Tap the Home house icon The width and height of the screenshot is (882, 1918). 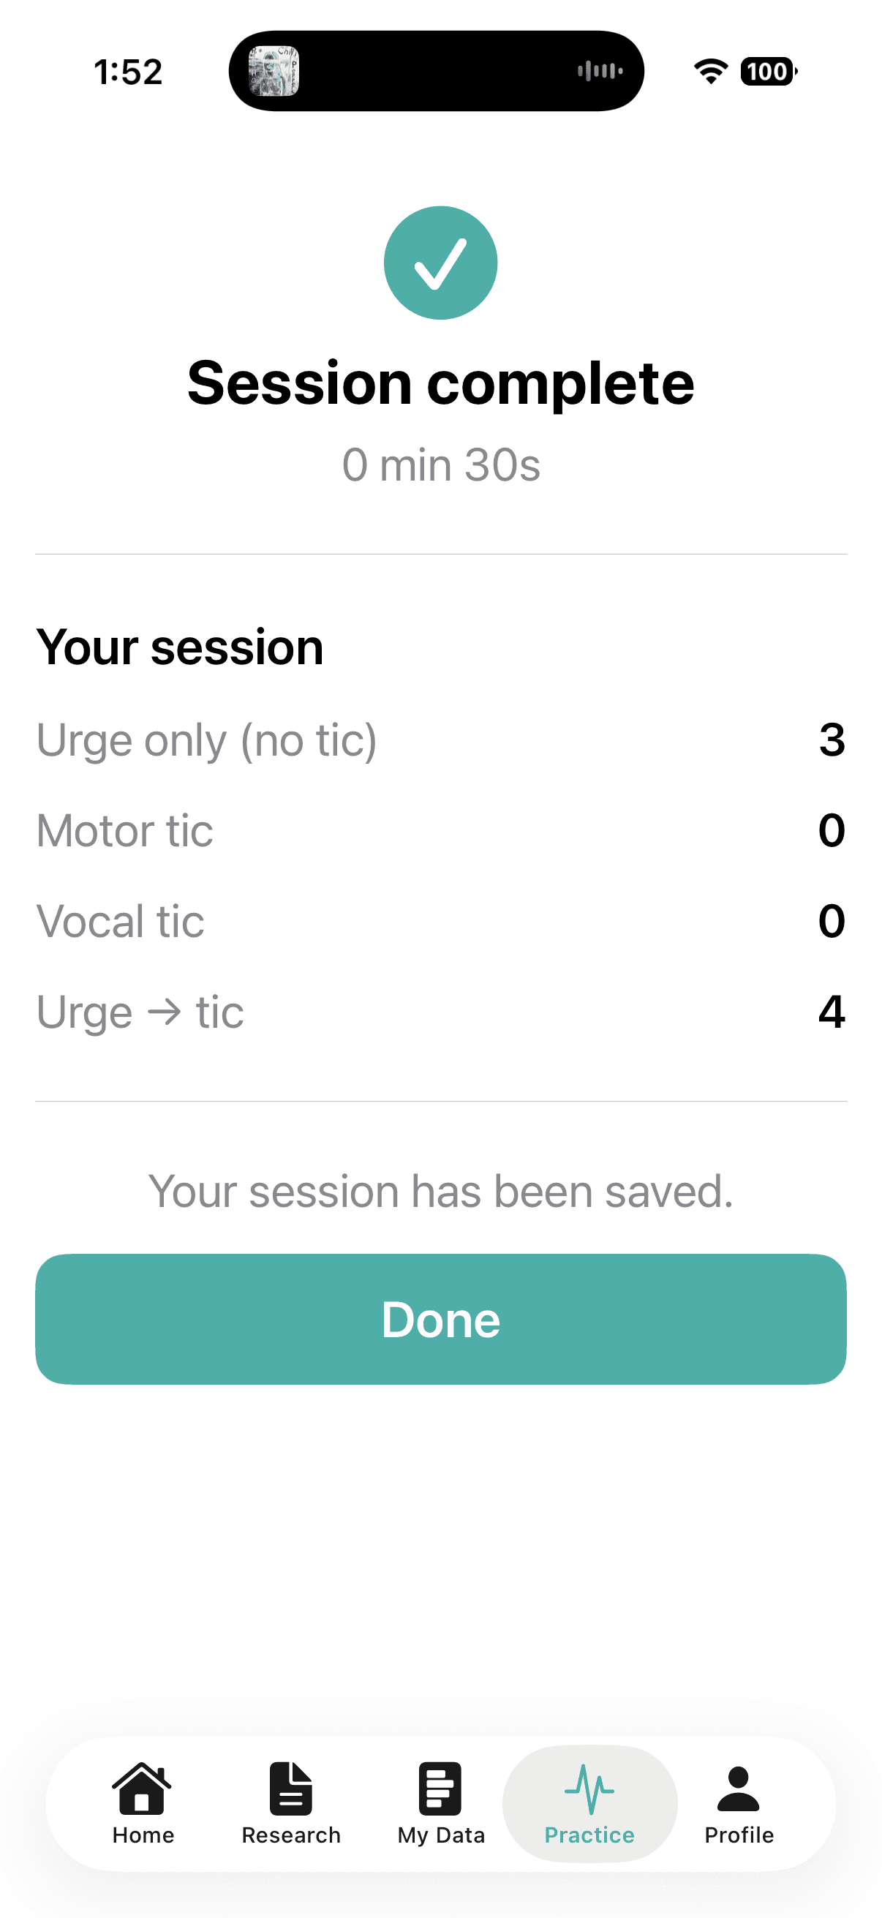click(141, 1788)
